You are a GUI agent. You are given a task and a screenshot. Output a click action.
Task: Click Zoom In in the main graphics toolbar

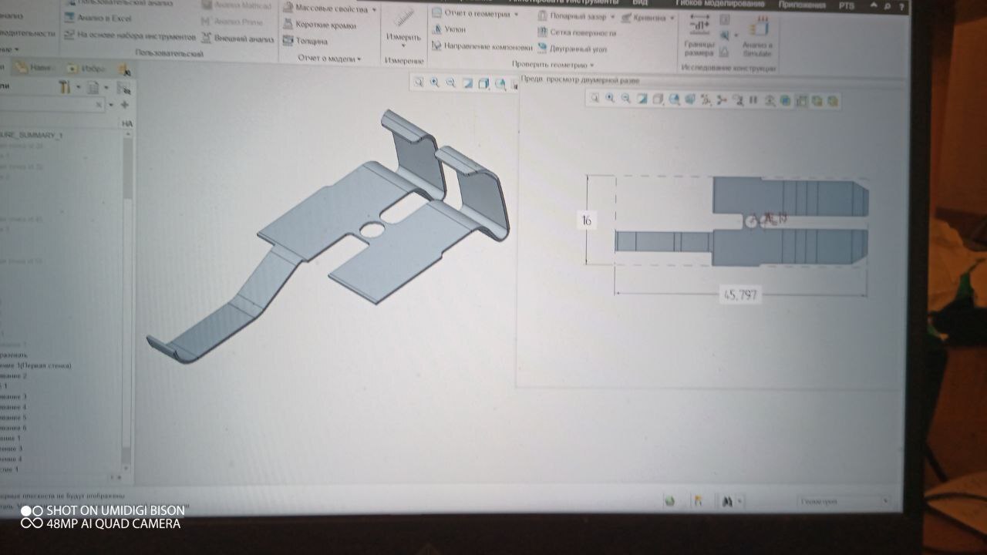(x=435, y=82)
